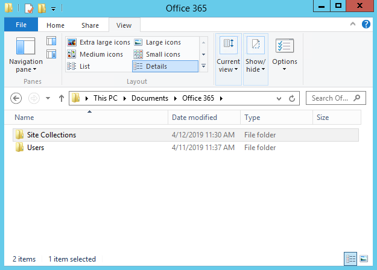377x270 pixels.
Task: Choose Medium icons layout
Action: (x=95, y=54)
